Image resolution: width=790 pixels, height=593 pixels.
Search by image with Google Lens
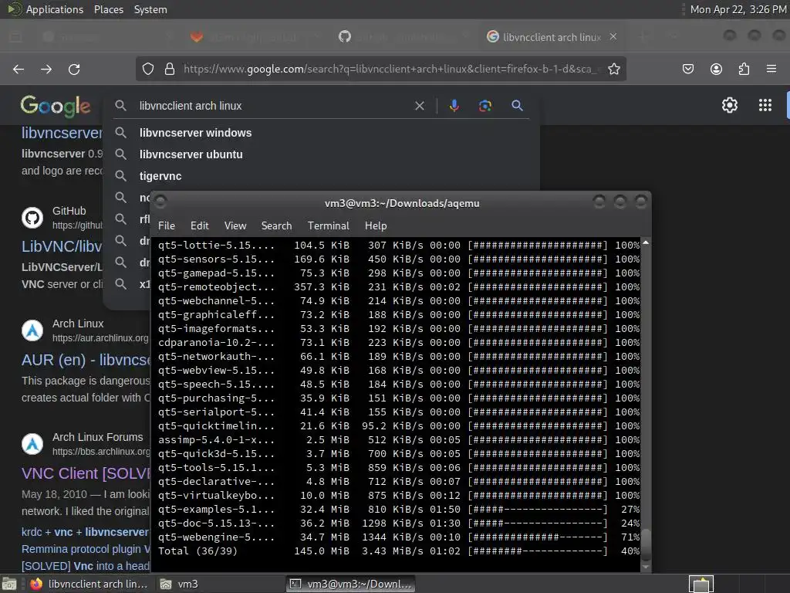tap(484, 106)
